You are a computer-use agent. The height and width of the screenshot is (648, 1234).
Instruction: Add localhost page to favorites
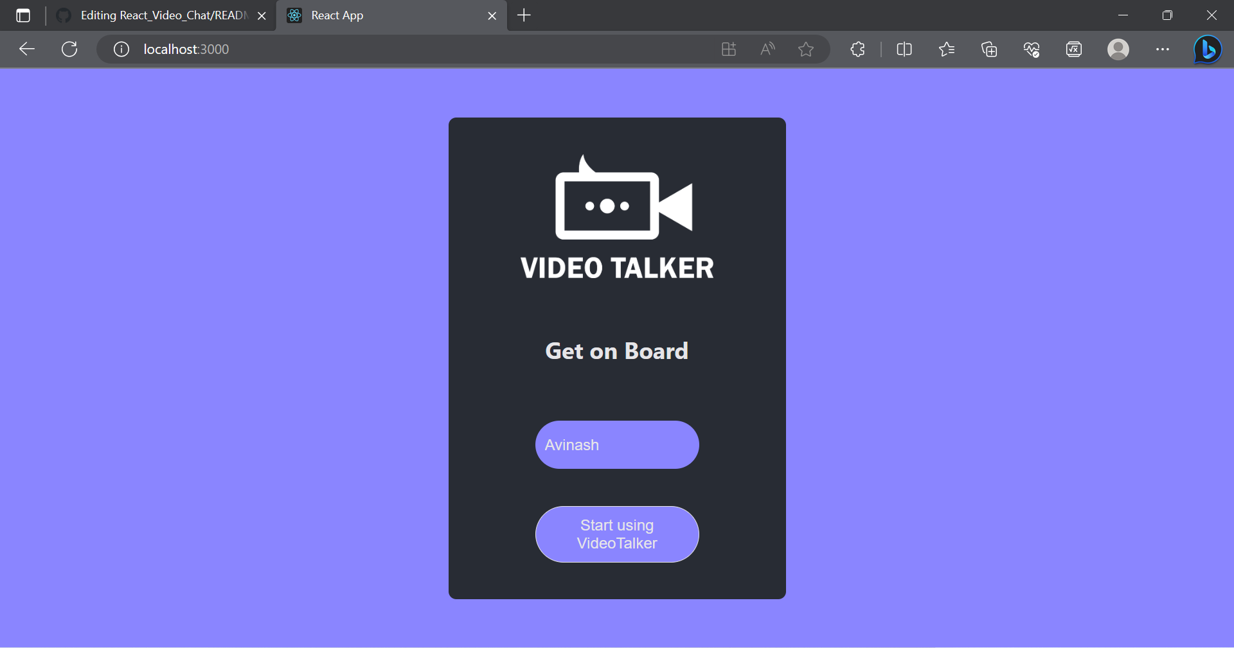tap(806, 49)
